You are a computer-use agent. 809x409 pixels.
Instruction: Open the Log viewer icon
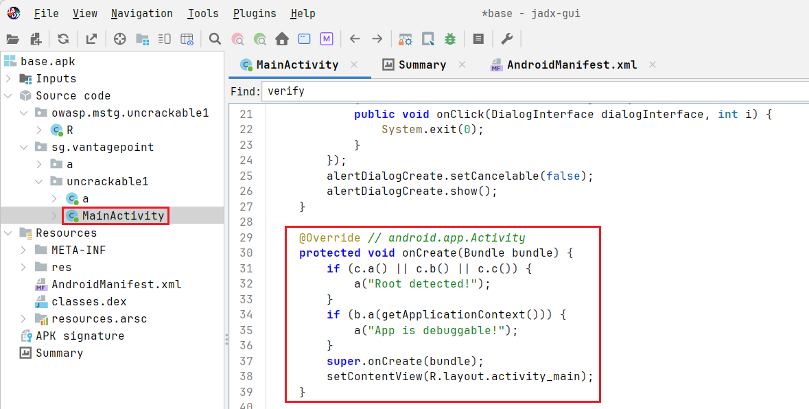(478, 39)
